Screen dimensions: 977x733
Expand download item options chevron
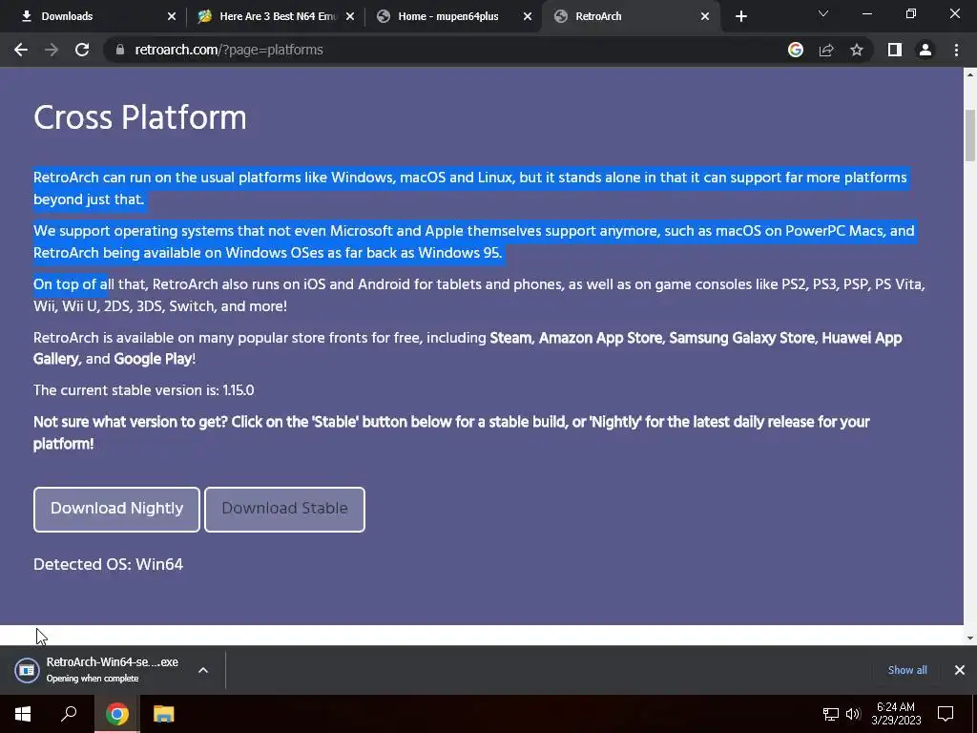click(203, 670)
